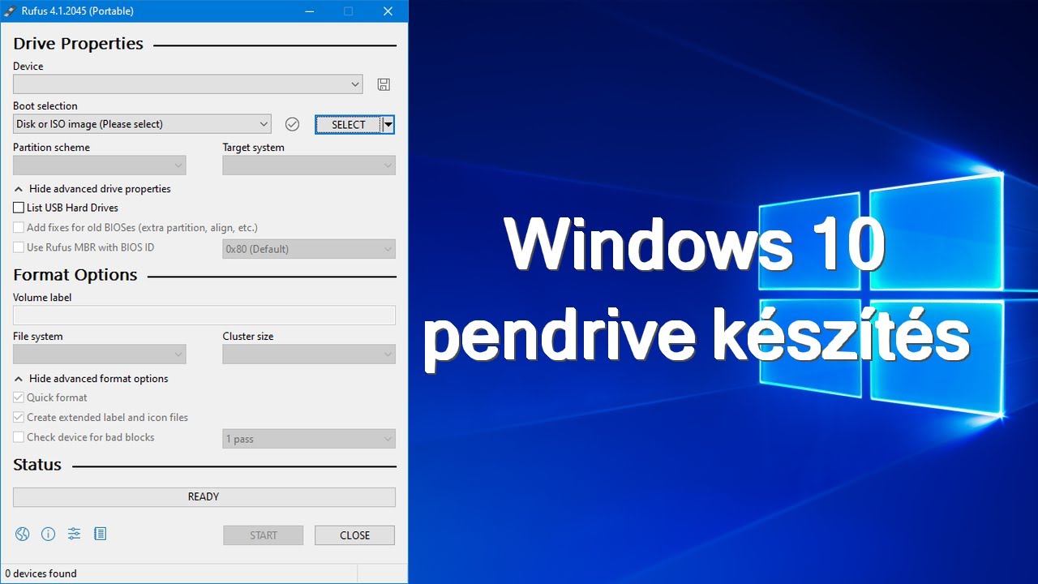Show the log icon
Screen dimensions: 1038x584
[101, 534]
